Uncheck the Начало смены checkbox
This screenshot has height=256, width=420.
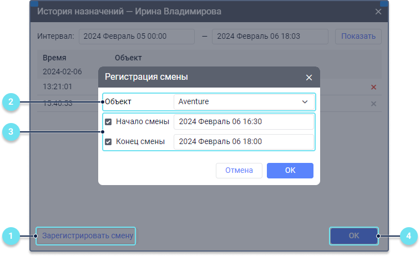pyautogui.click(x=108, y=122)
